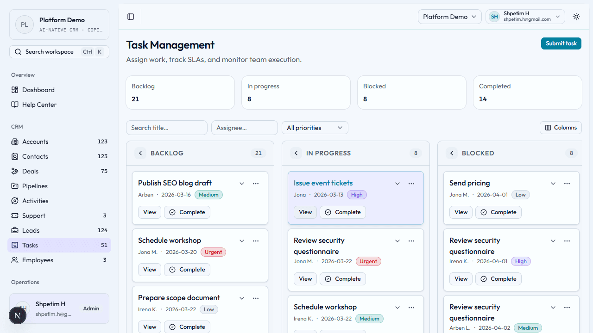593x333 pixels.
Task: Complete 'Publish SEO blog draft'
Action: pyautogui.click(x=187, y=212)
